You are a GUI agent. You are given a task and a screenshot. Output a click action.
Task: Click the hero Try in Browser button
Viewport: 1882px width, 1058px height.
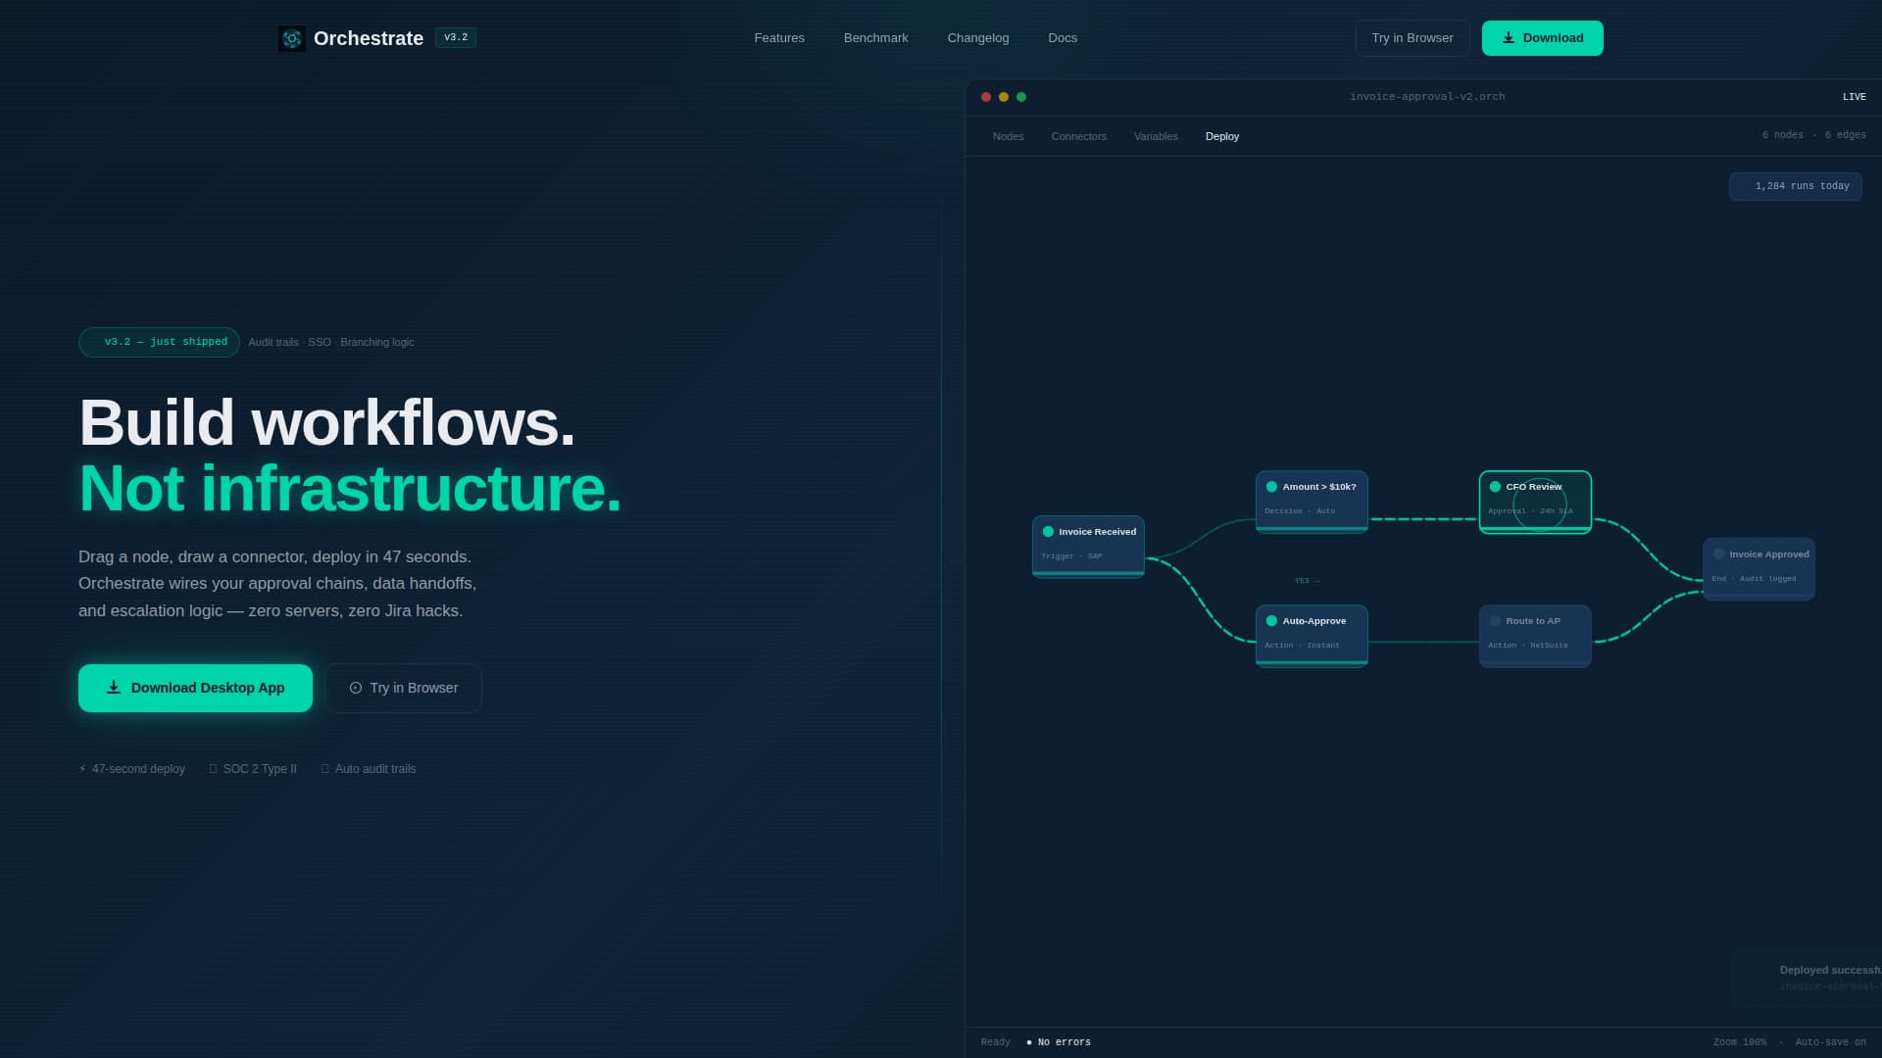(x=403, y=688)
